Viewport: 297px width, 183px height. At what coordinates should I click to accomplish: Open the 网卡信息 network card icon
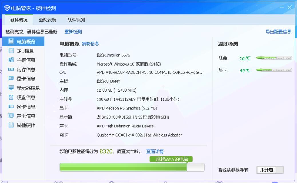point(11,106)
